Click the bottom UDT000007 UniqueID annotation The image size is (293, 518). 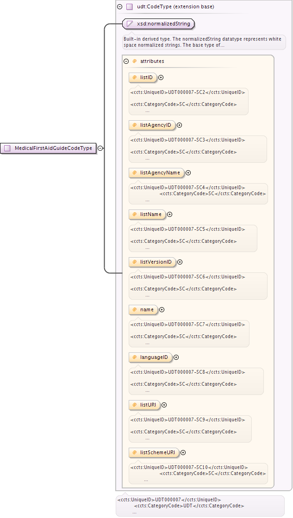click(x=169, y=500)
